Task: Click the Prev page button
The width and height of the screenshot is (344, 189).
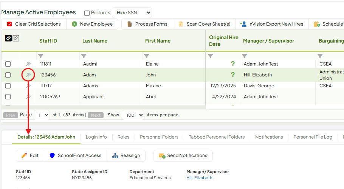Action: 11,115
